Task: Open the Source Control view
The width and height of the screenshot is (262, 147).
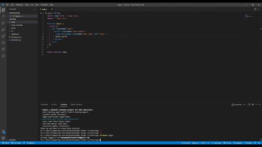Action: 3,23
